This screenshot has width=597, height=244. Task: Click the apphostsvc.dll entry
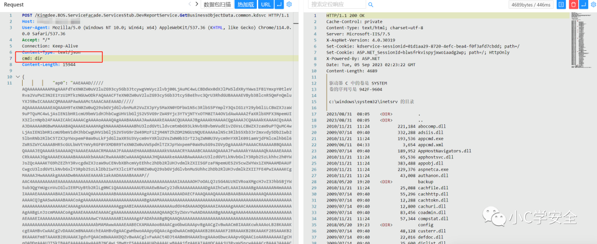pyautogui.click(x=436, y=157)
